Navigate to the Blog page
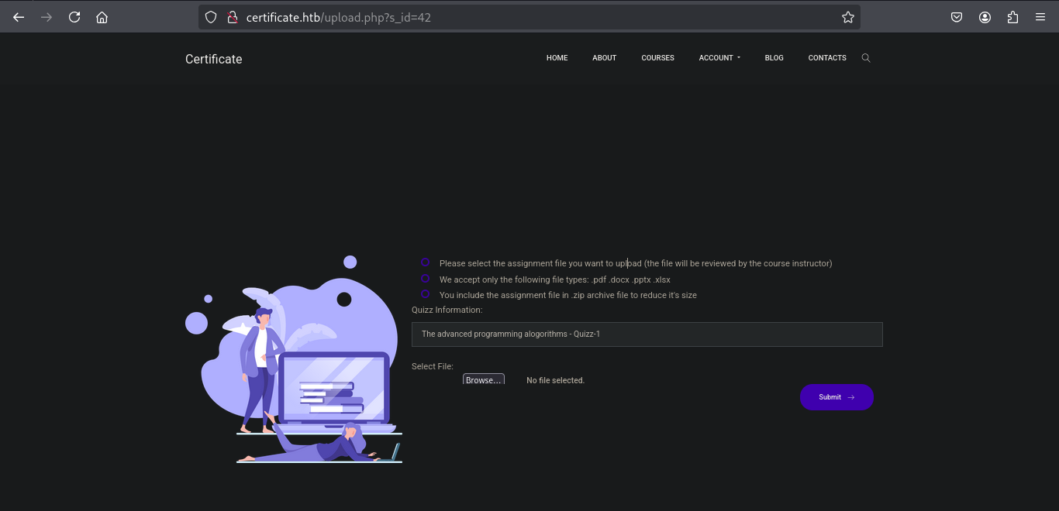Screen dimensions: 1059x511 pos(774,58)
